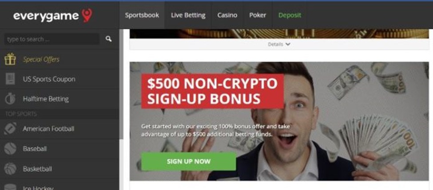Open the Sportsbook tab
The height and width of the screenshot is (190, 433).
[142, 15]
